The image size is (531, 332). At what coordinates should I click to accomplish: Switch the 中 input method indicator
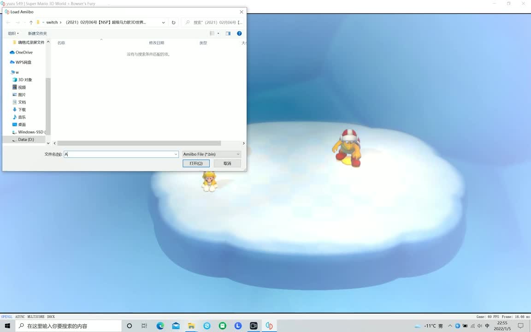click(x=487, y=326)
